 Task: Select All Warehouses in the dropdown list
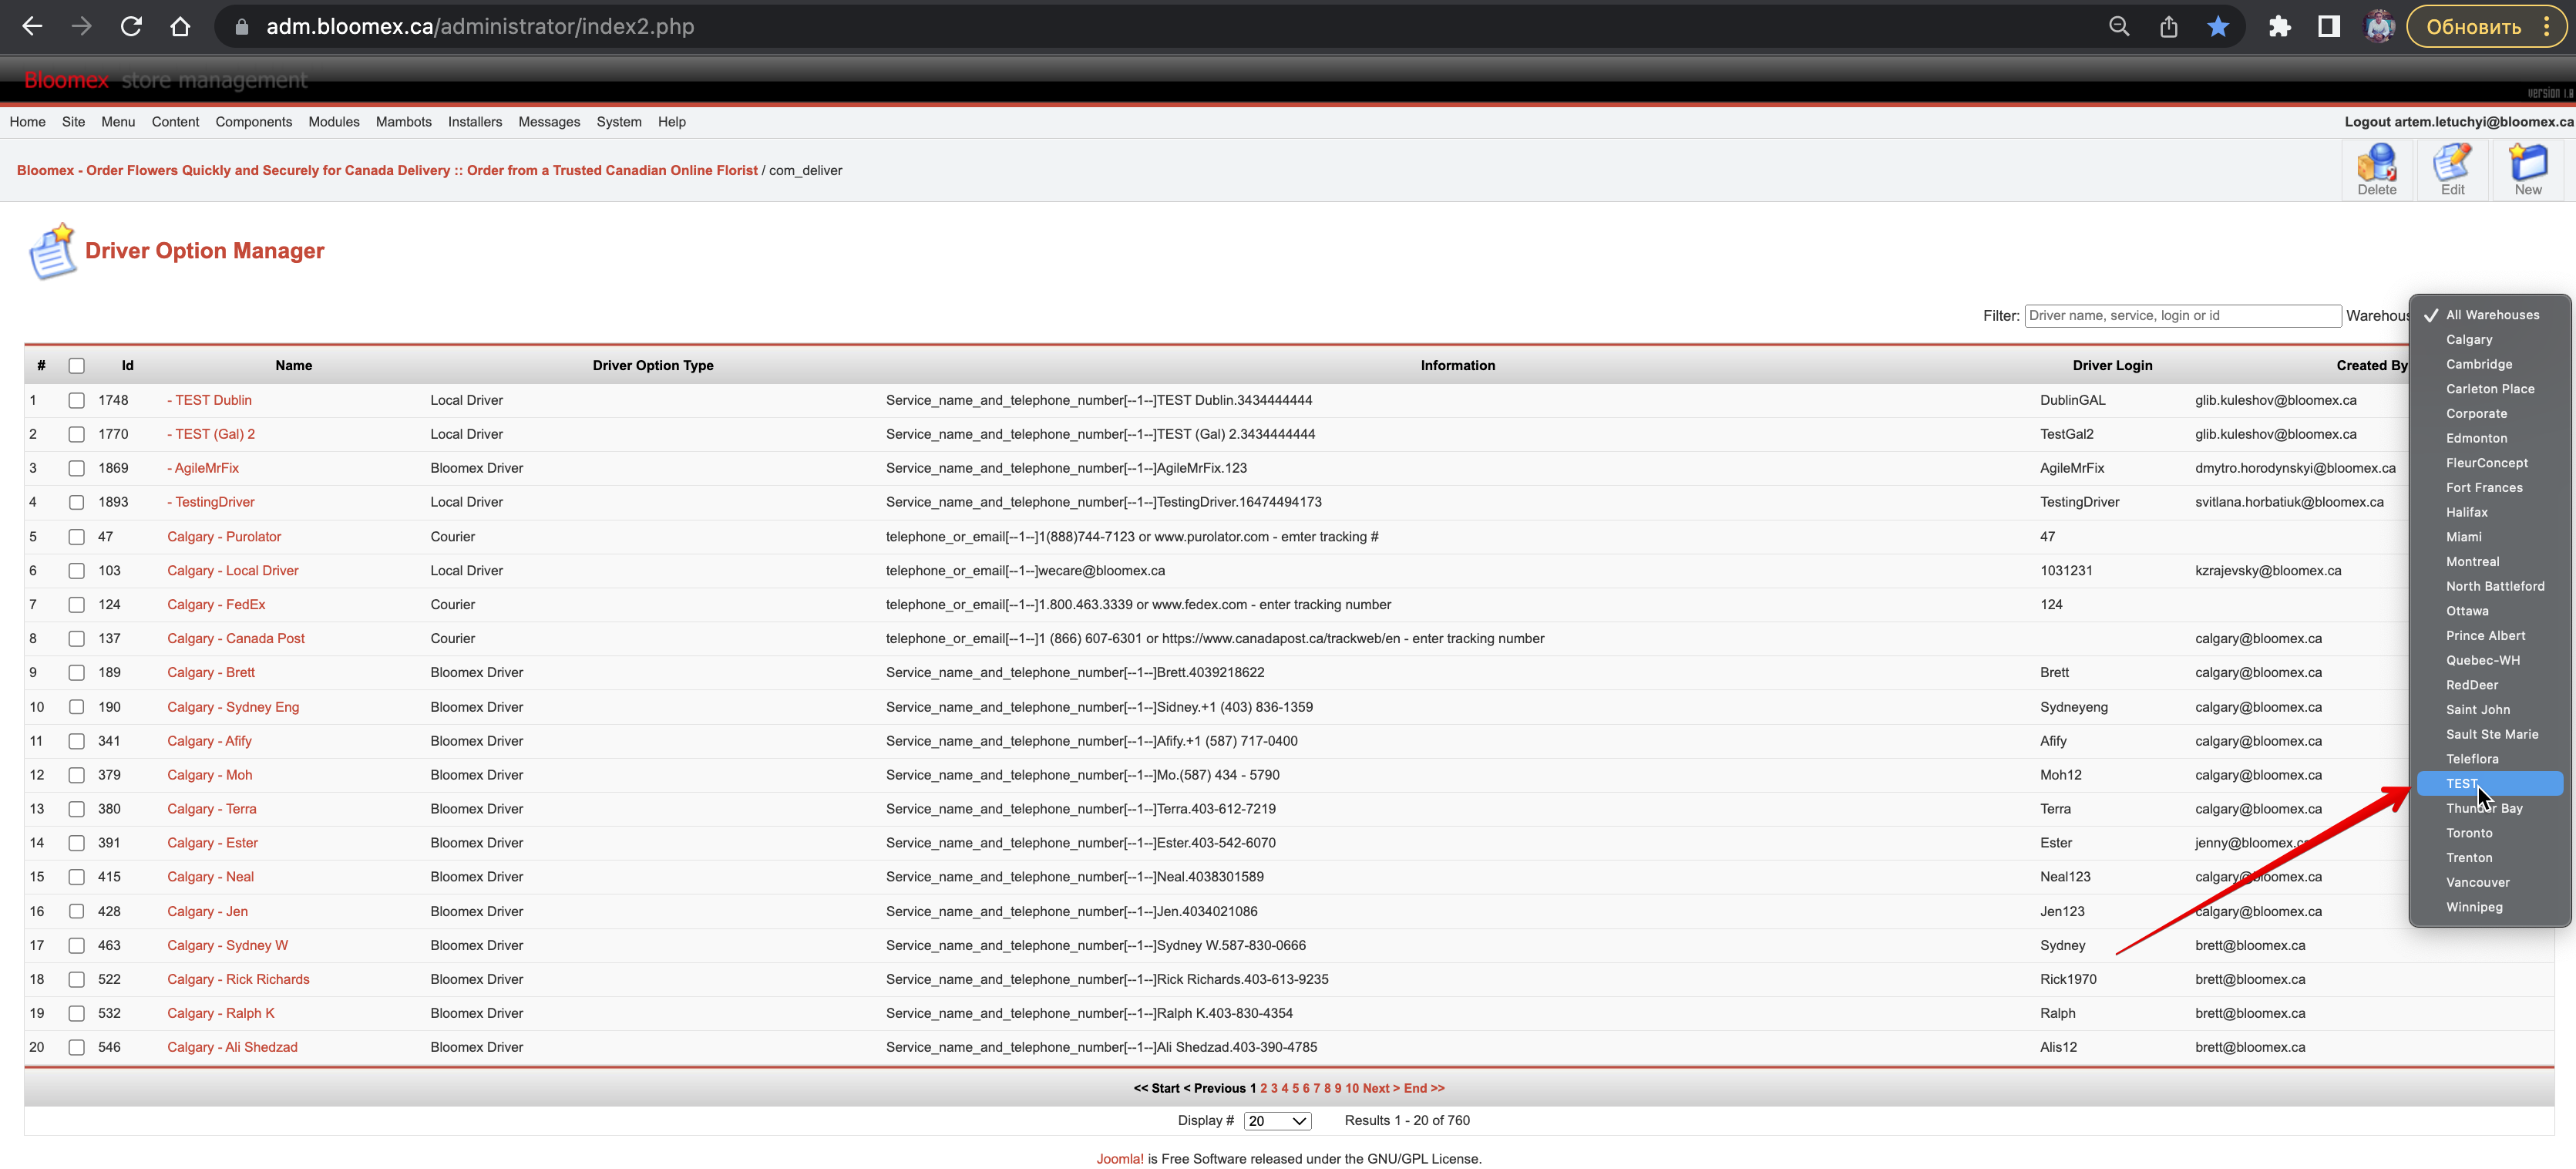tap(2489, 315)
